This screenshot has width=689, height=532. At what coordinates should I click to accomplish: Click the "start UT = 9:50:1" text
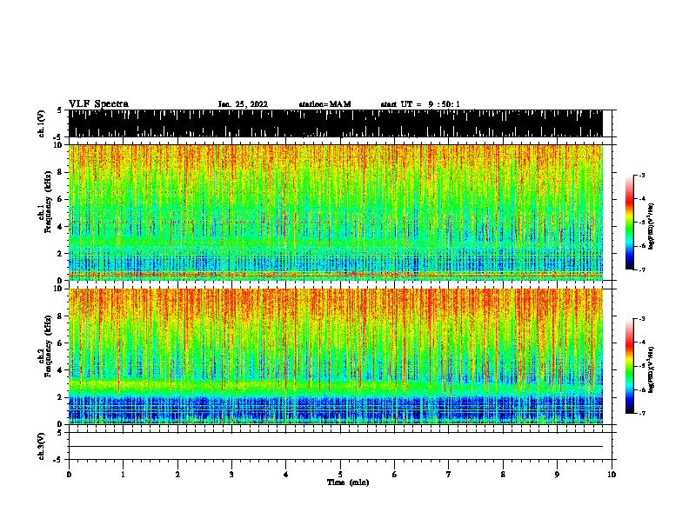(420, 104)
